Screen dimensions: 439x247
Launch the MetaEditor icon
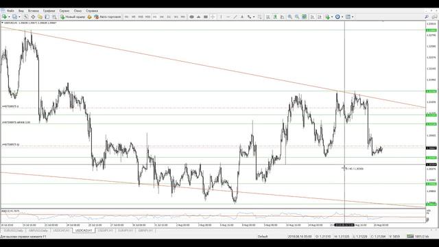coord(89,16)
